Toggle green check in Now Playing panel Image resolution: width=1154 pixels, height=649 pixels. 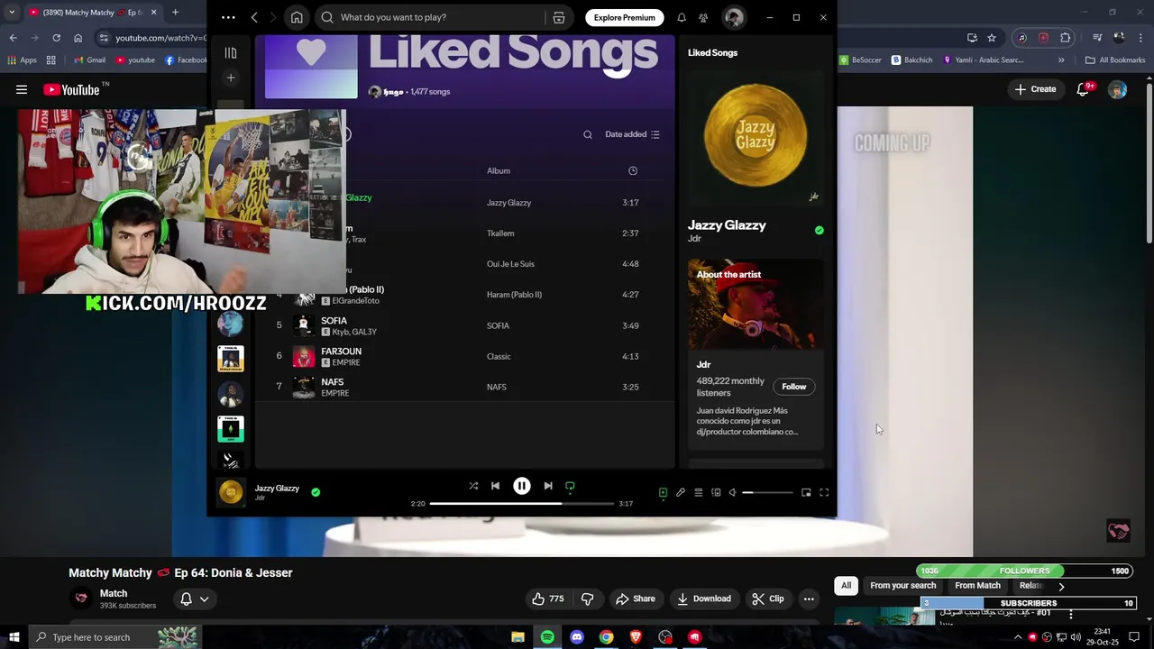click(x=819, y=231)
